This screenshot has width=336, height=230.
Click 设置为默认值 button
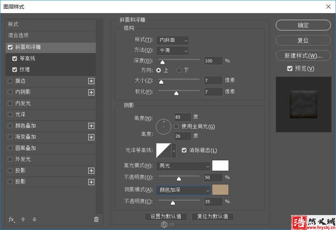coord(166,217)
